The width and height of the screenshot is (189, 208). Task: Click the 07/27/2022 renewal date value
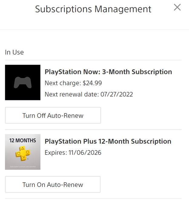coord(117,94)
